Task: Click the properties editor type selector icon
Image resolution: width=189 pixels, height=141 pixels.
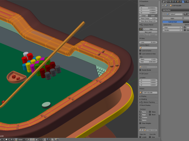Action: click(163, 2)
